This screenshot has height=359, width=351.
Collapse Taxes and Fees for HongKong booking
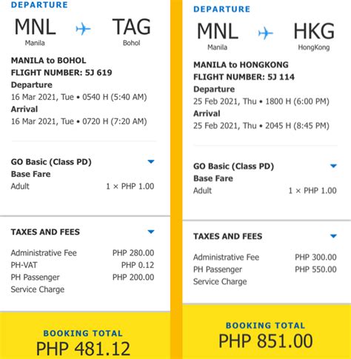coord(333,236)
